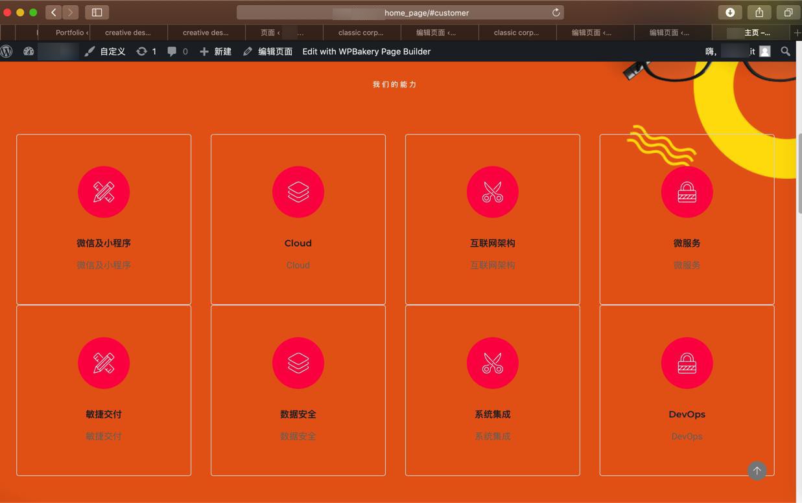Image resolution: width=802 pixels, height=503 pixels.
Task: Click the scroll-to-top arrow button
Action: [757, 471]
